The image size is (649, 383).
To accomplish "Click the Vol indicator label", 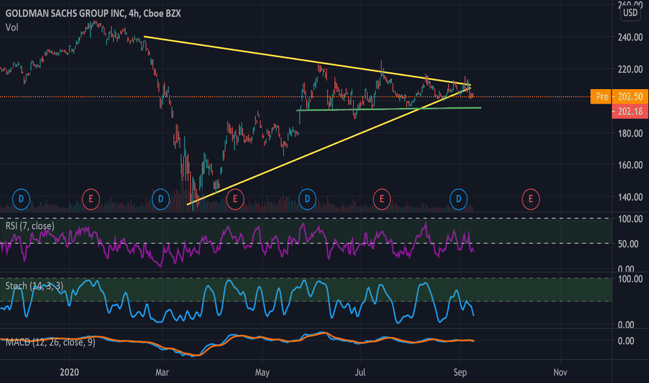I will coord(12,27).
